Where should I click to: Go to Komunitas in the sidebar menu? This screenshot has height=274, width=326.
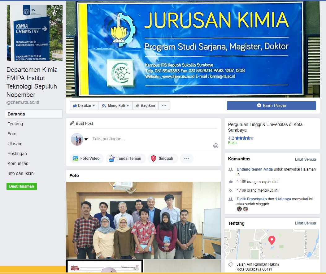[x=18, y=163]
